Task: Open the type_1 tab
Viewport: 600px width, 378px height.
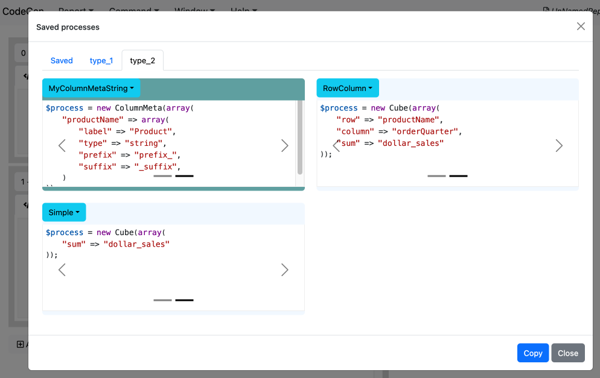Action: [101, 60]
